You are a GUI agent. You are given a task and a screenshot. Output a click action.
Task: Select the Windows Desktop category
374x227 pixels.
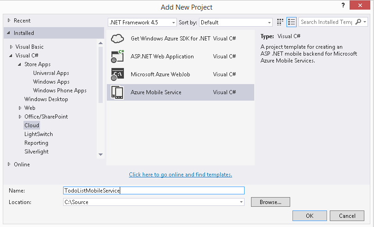(46, 99)
